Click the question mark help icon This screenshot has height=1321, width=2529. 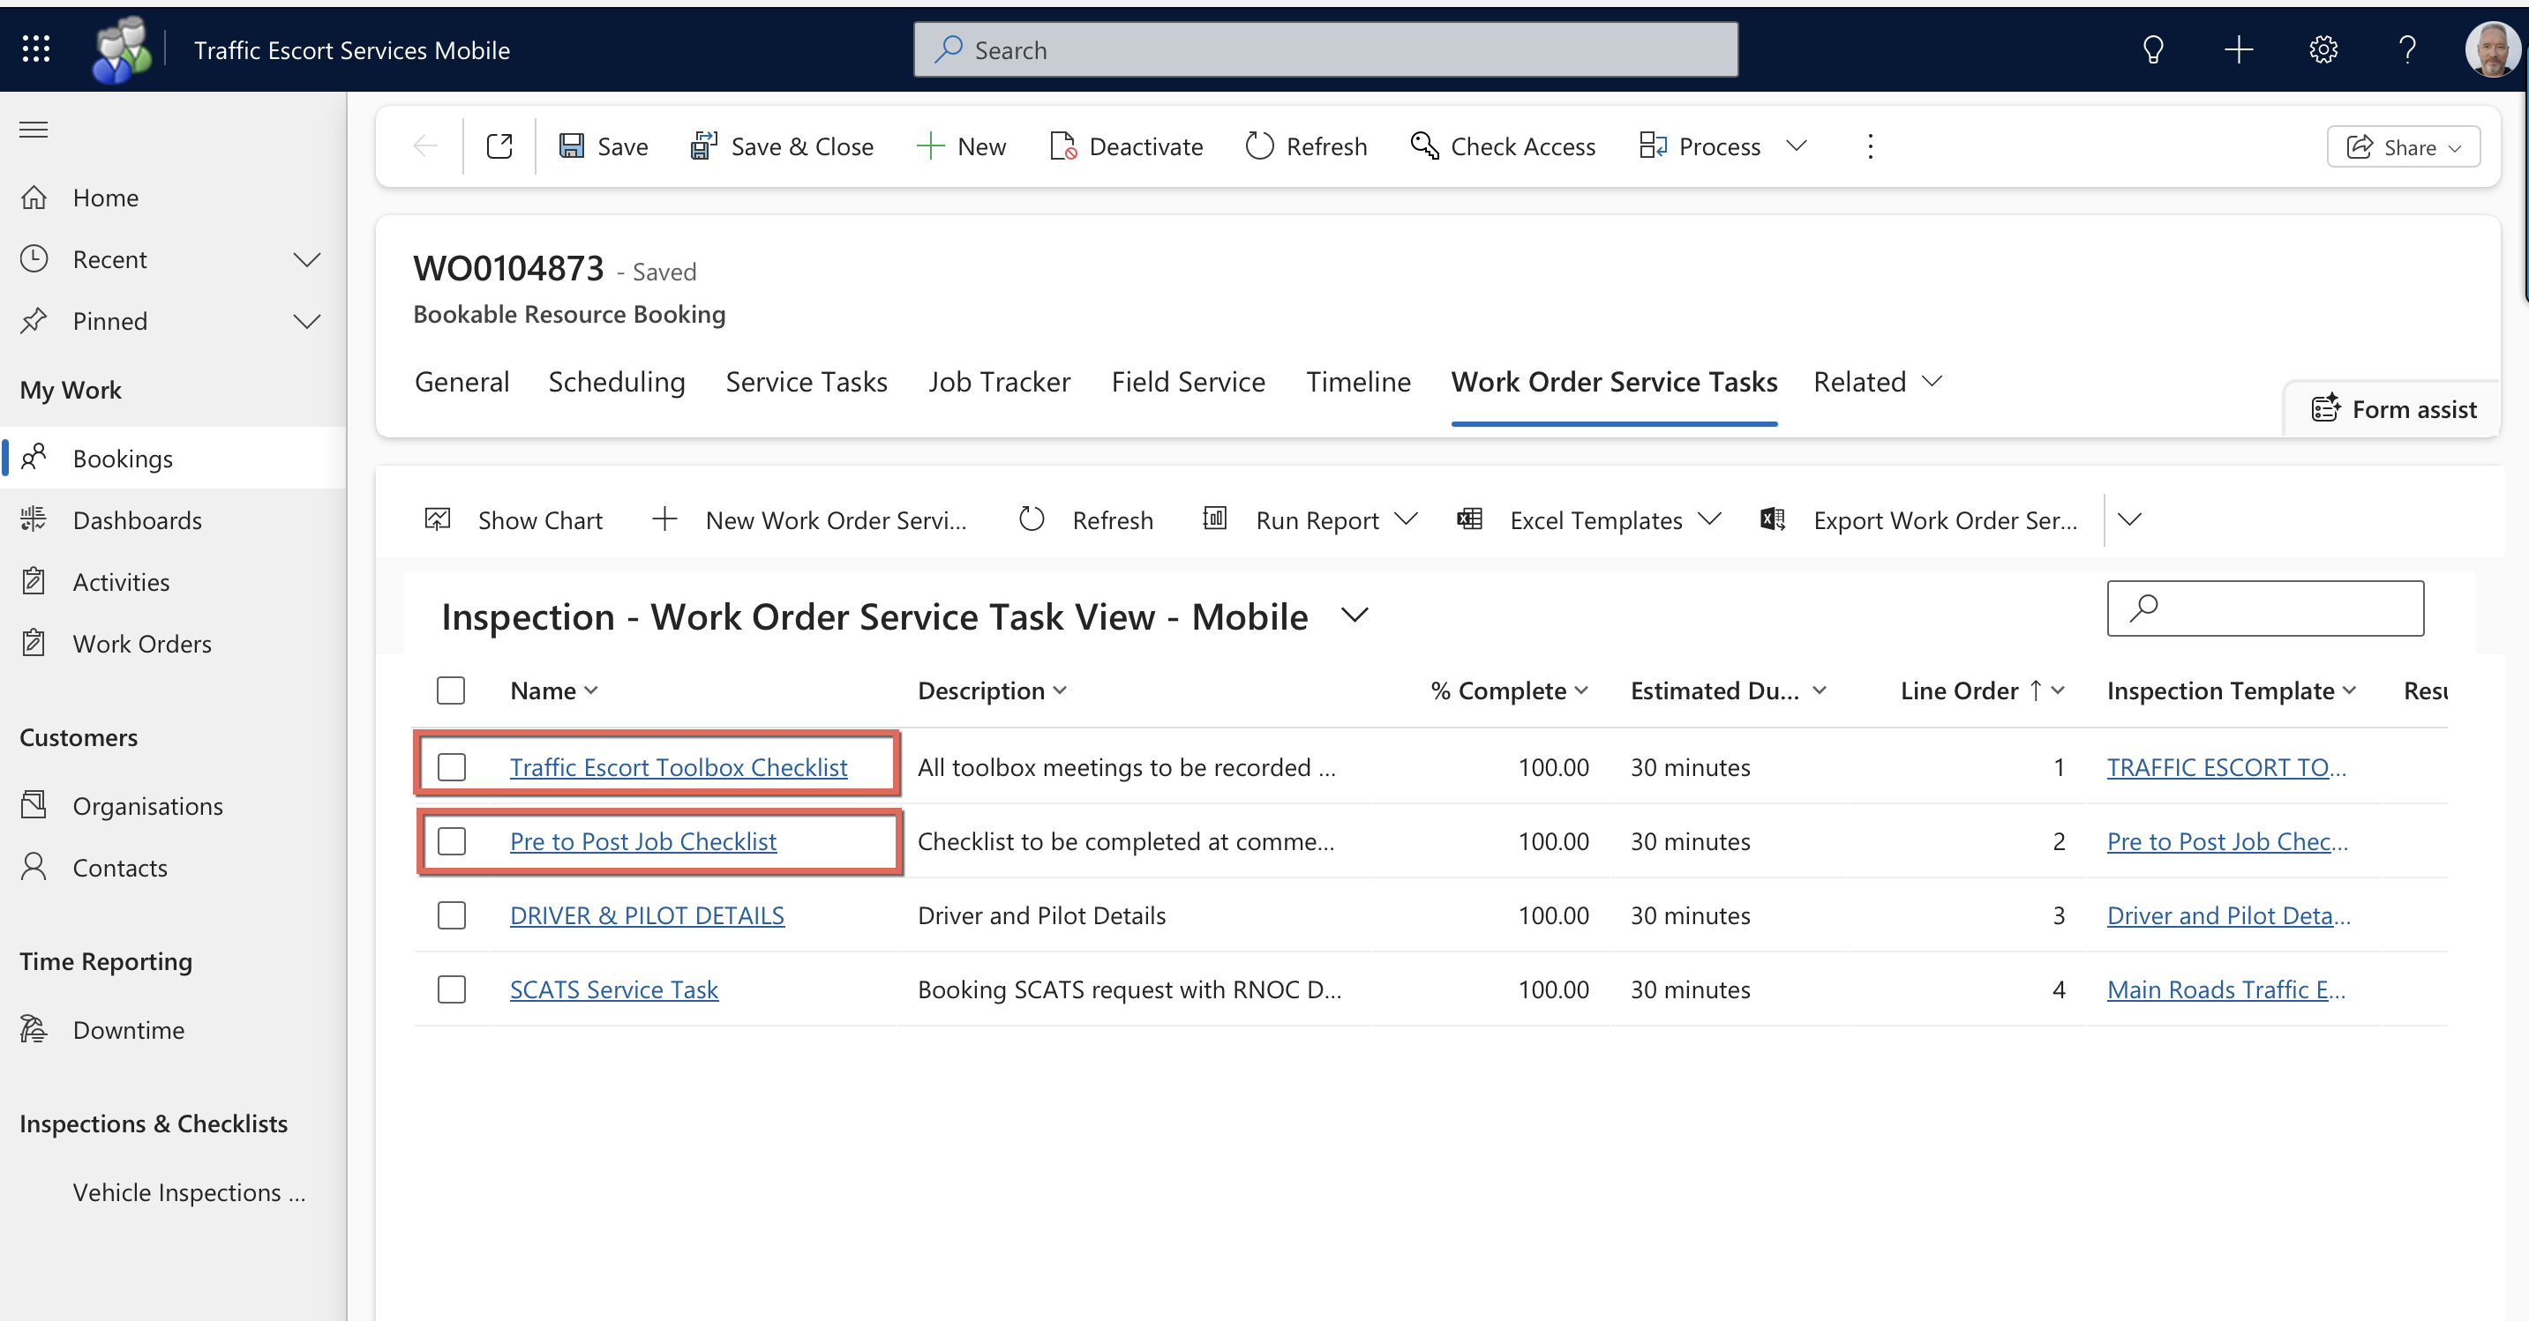2406,49
